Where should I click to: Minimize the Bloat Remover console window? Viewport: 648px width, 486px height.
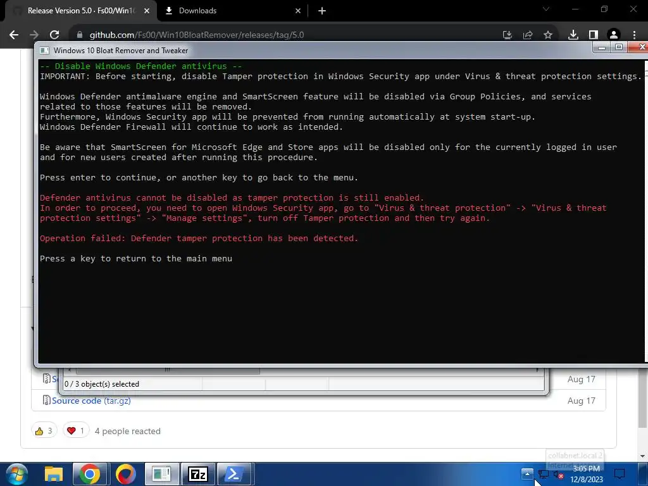pos(602,47)
